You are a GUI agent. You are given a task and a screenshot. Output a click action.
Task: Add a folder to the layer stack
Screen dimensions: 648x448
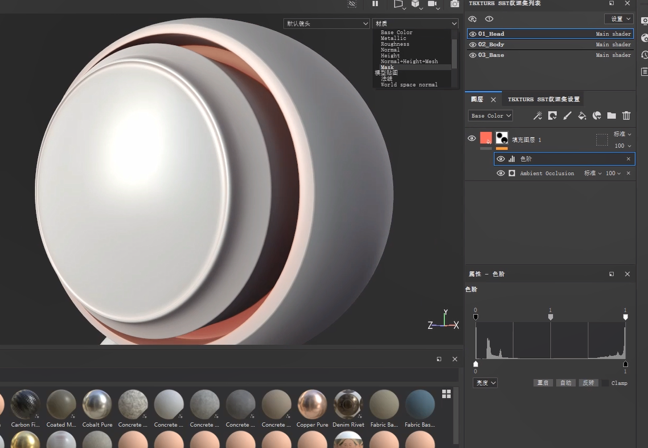(612, 116)
